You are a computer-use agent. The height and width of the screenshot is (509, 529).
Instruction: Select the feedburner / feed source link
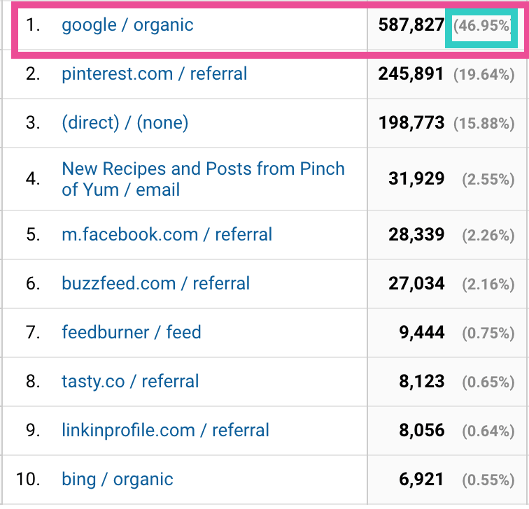pos(132,332)
